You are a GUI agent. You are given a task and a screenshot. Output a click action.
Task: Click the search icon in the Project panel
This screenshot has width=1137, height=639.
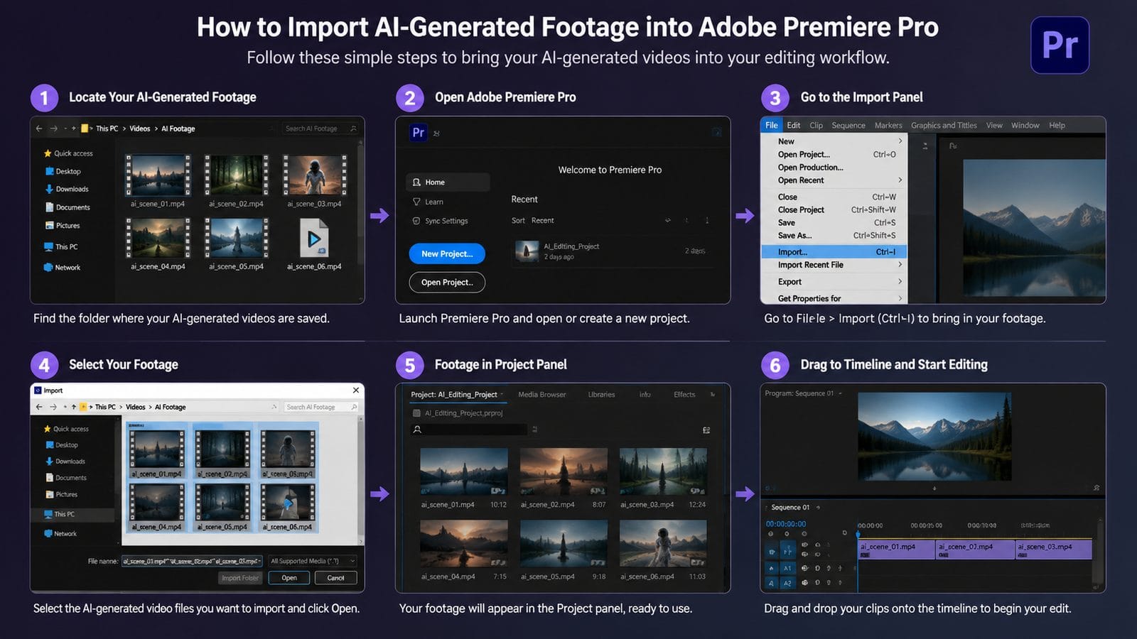[x=417, y=430]
